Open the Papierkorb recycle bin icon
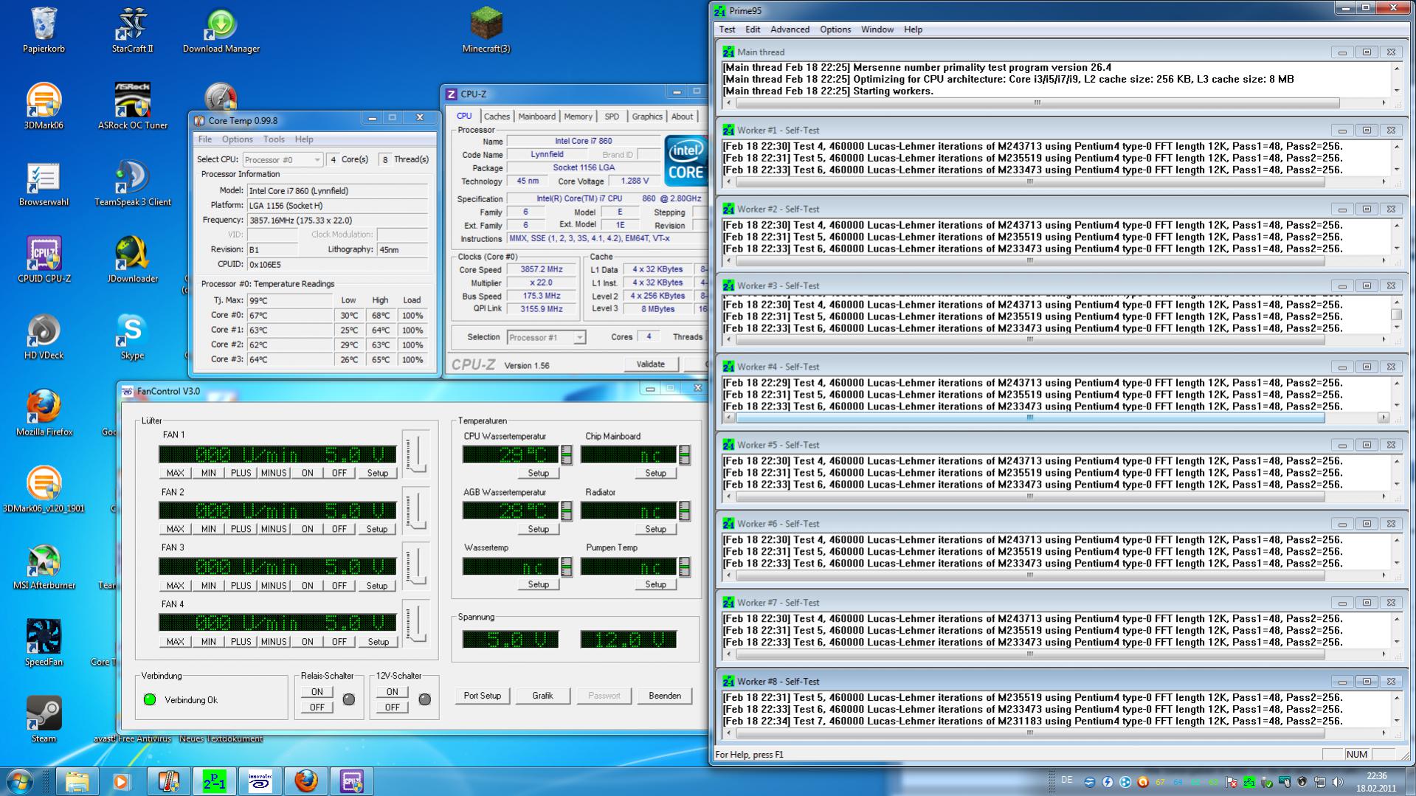 tap(44, 30)
